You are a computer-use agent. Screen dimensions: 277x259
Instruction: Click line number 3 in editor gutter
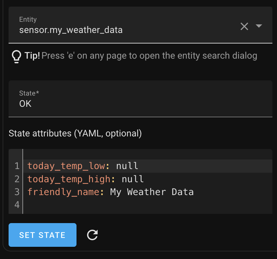17,192
